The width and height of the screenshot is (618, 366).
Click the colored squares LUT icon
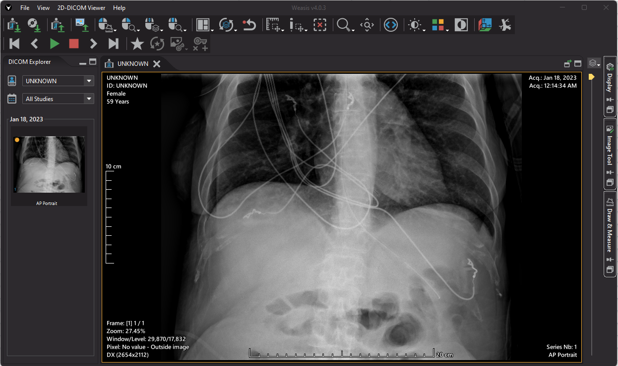point(439,25)
